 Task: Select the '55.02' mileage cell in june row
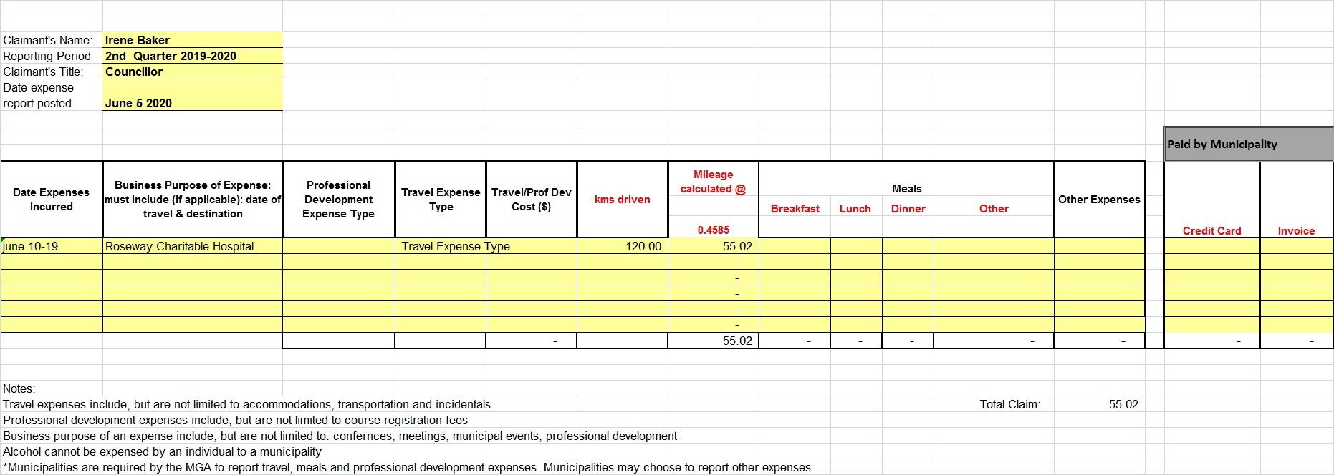point(714,246)
